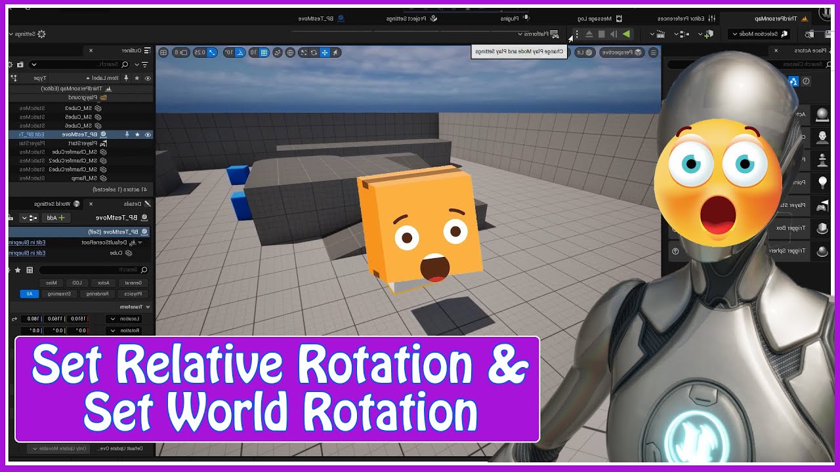Collapse the DefaultSceneRoot component expander
Image resolution: width=840 pixels, height=472 pixels.
tap(140, 243)
